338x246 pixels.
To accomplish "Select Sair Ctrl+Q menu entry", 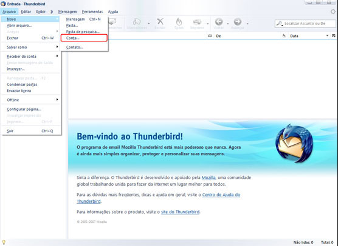I will click(x=30, y=131).
